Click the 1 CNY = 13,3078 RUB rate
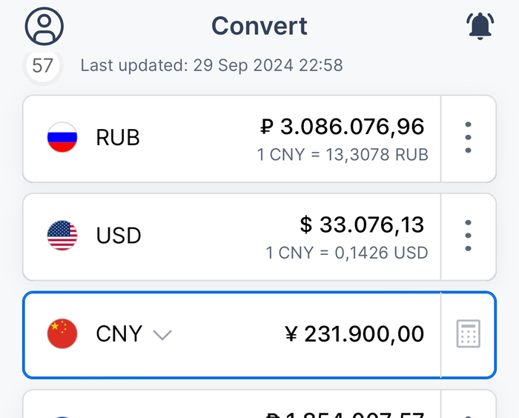 (x=343, y=155)
